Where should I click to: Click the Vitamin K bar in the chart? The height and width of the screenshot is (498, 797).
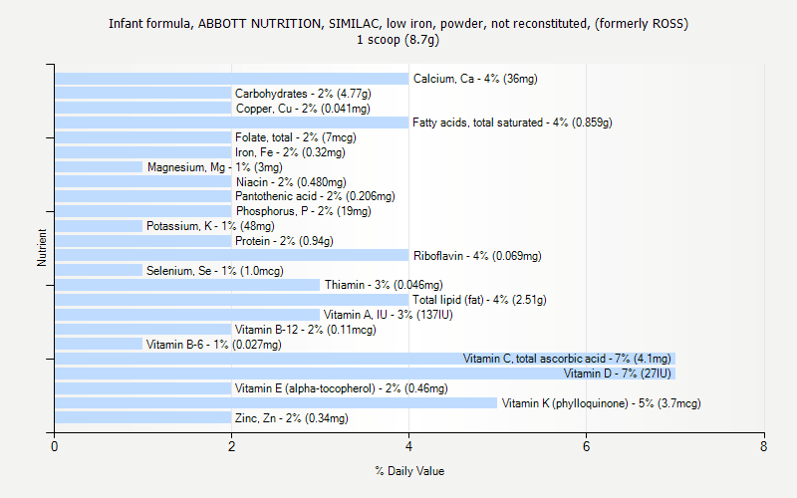(x=276, y=403)
